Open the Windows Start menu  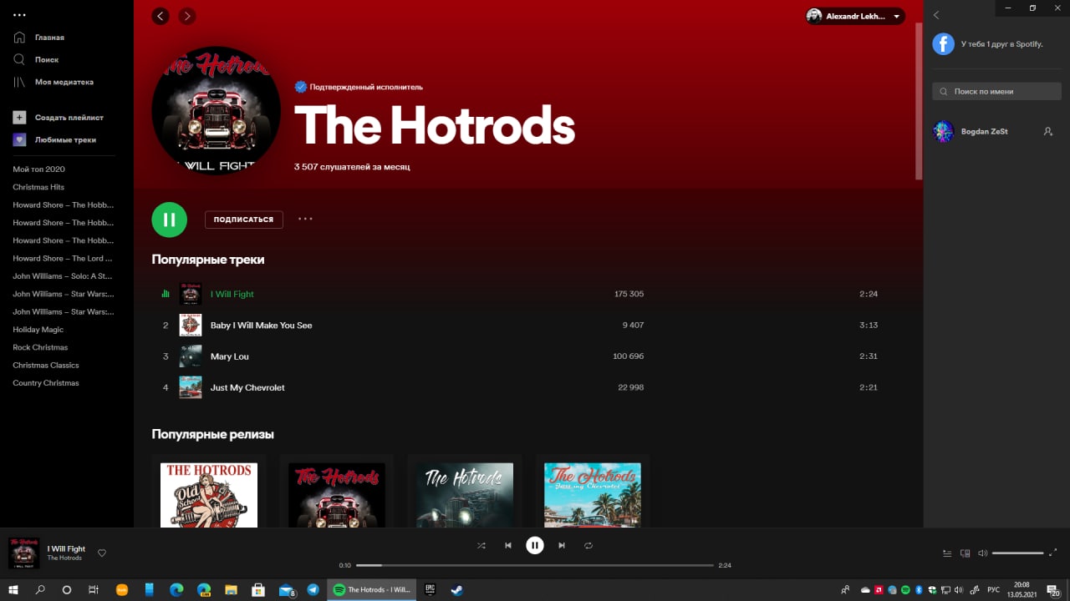click(x=13, y=589)
